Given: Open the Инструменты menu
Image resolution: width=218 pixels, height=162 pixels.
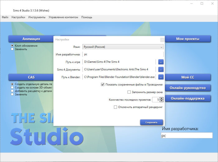Looking at the screenshot, I should pos(37,17).
